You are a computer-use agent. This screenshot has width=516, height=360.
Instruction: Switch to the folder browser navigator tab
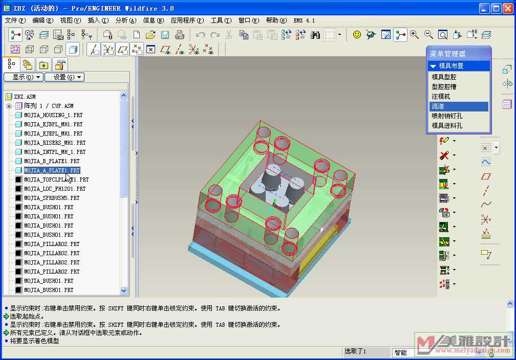tap(27, 64)
